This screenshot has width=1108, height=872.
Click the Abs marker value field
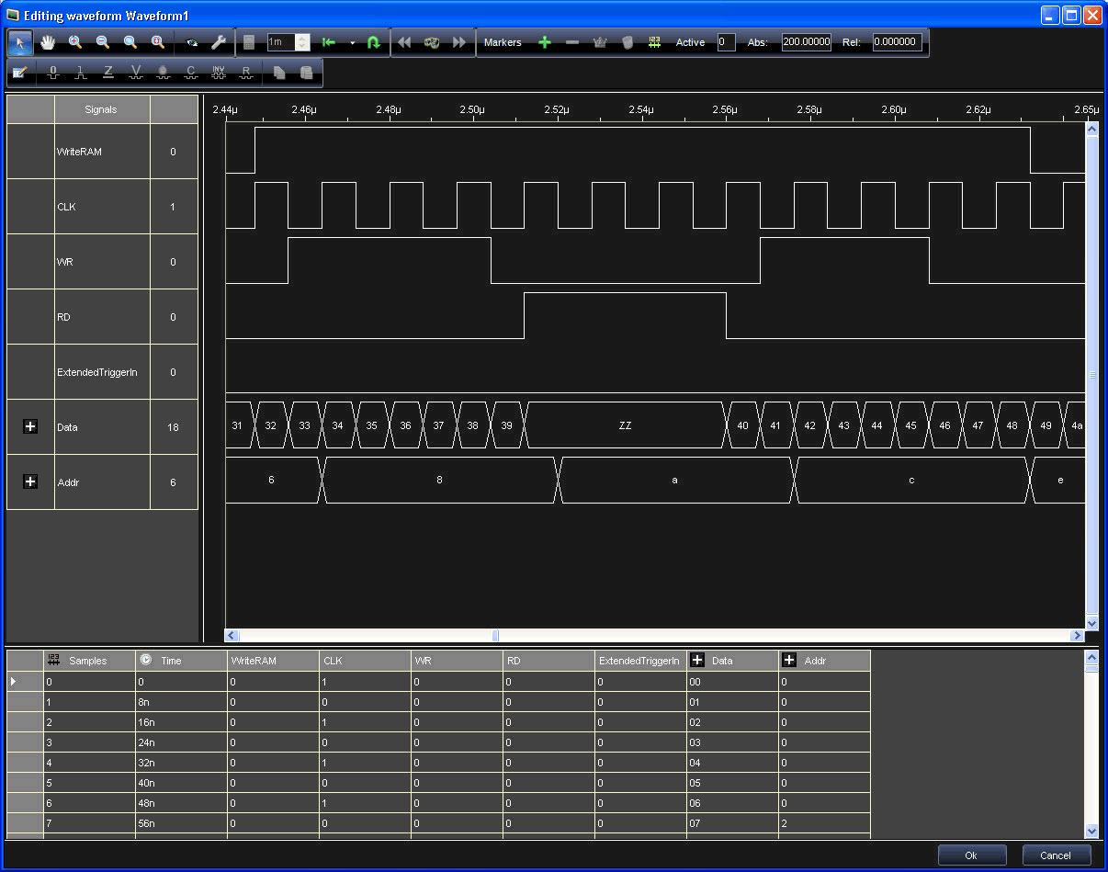(806, 42)
